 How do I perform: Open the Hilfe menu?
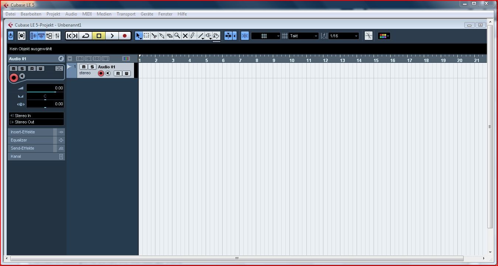click(182, 14)
